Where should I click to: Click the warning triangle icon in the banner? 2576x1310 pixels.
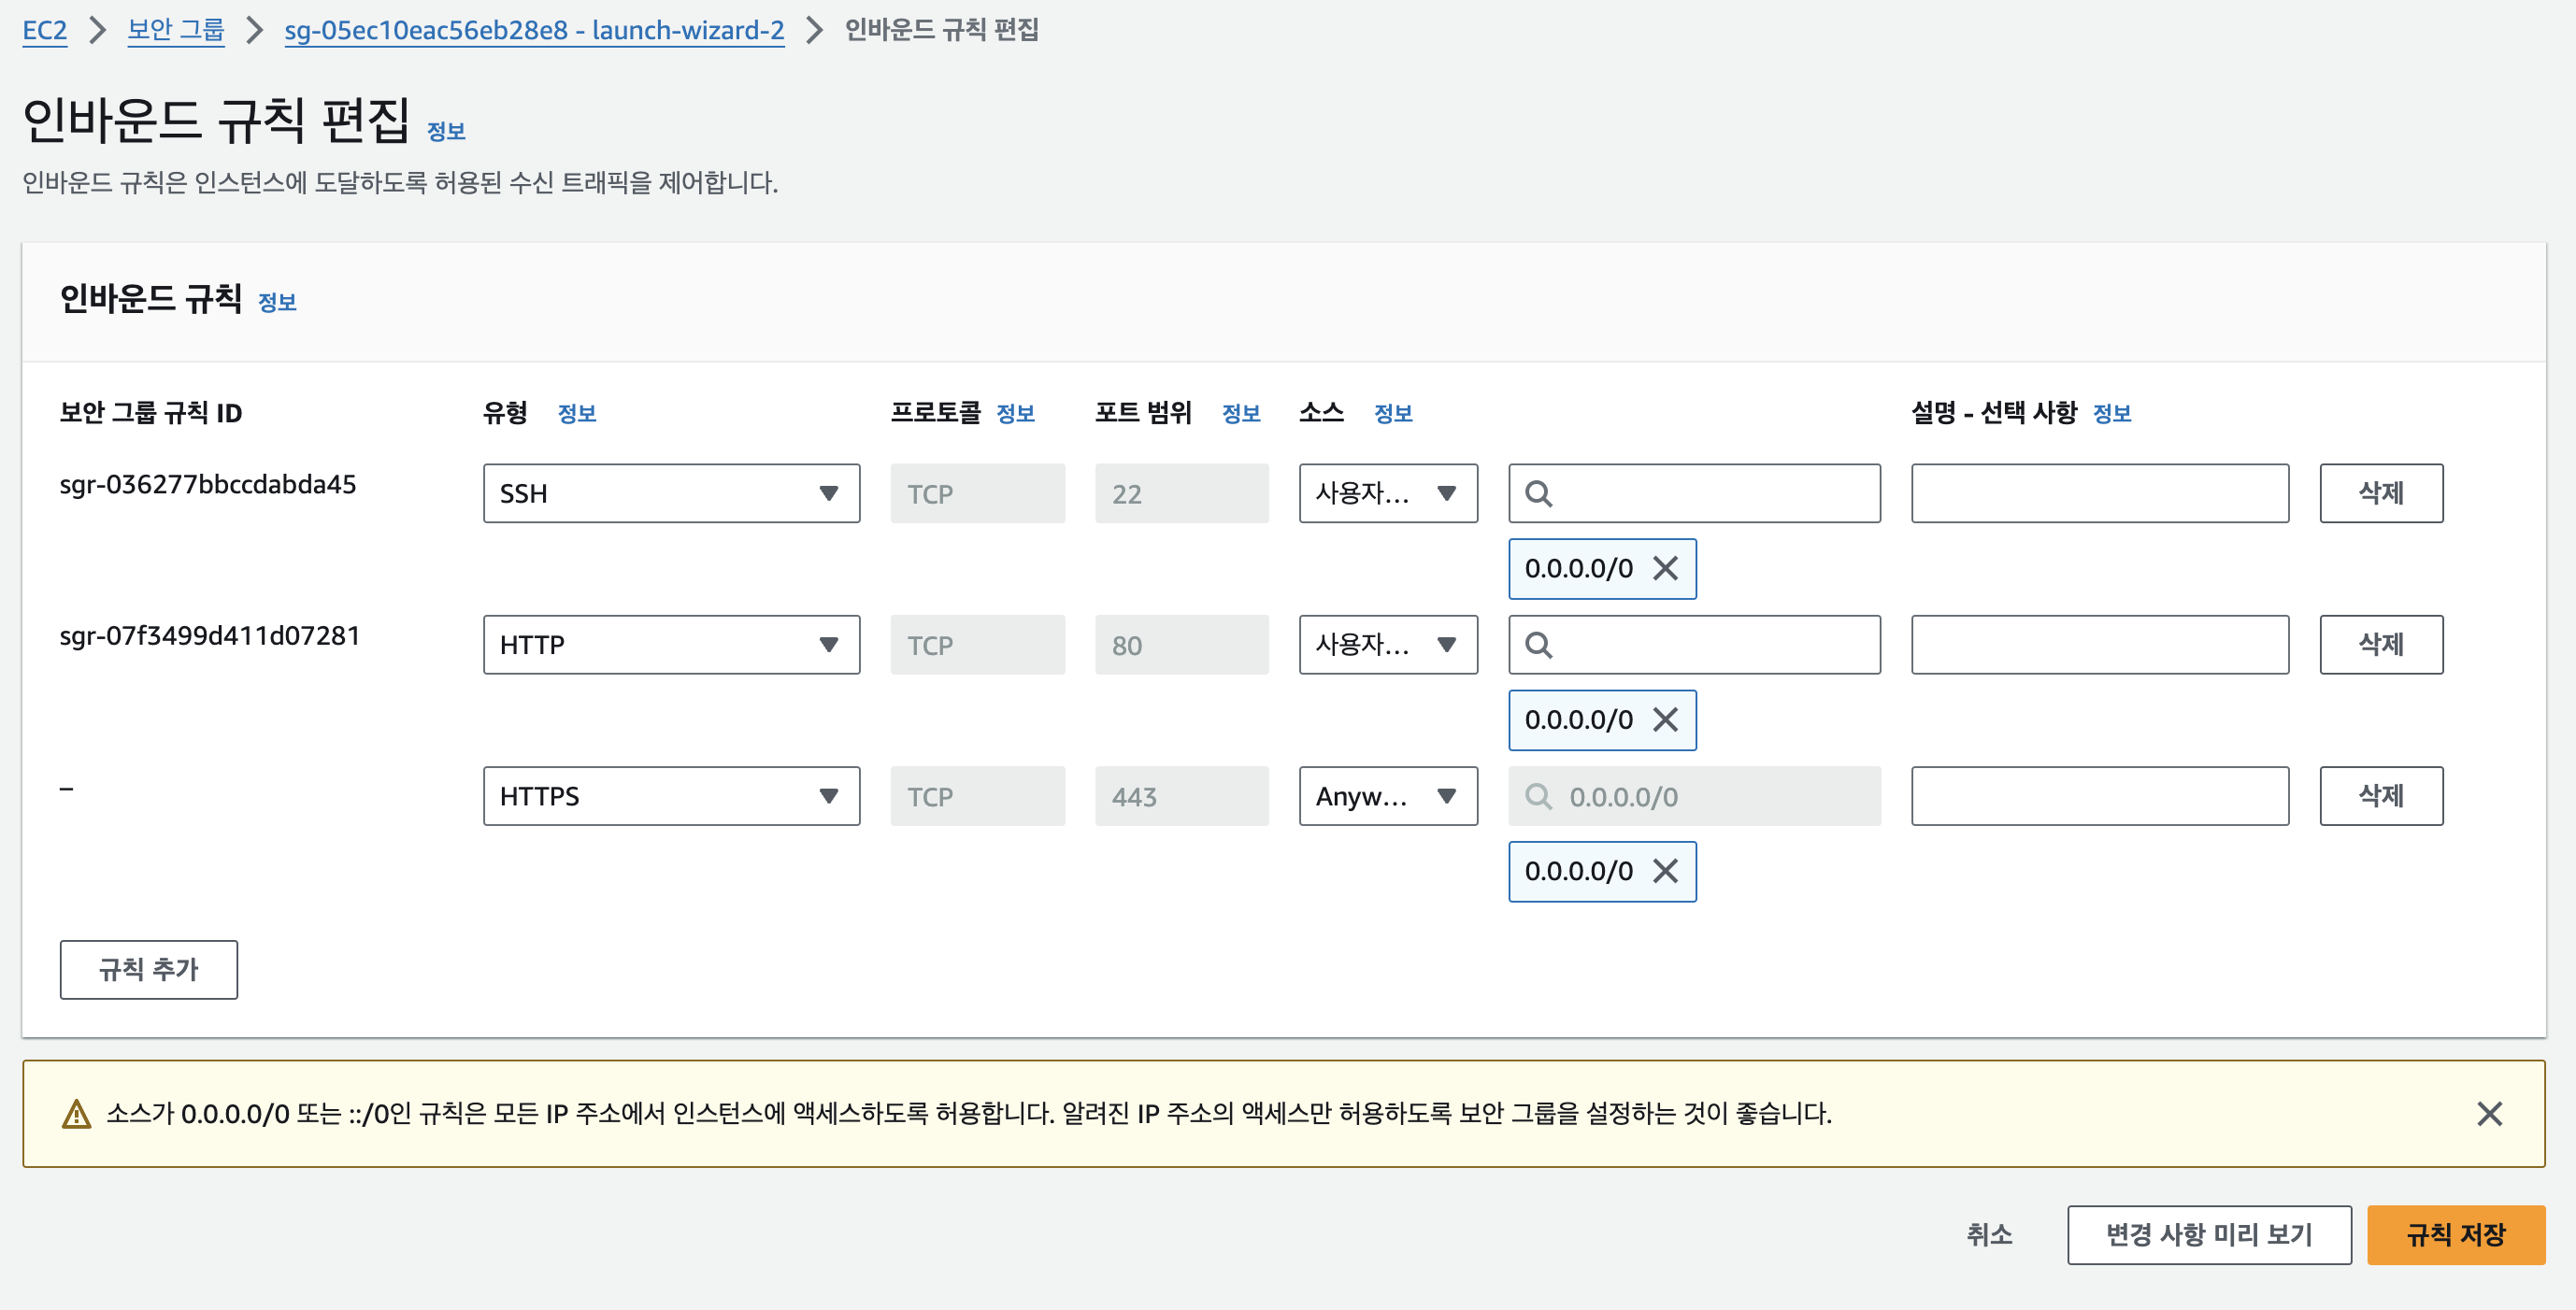pos(76,1114)
